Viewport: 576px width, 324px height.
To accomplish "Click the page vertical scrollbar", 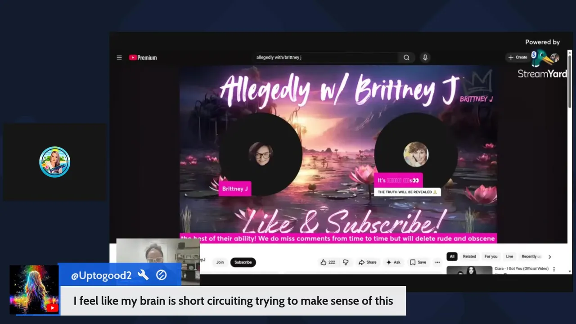I will 570,81.
